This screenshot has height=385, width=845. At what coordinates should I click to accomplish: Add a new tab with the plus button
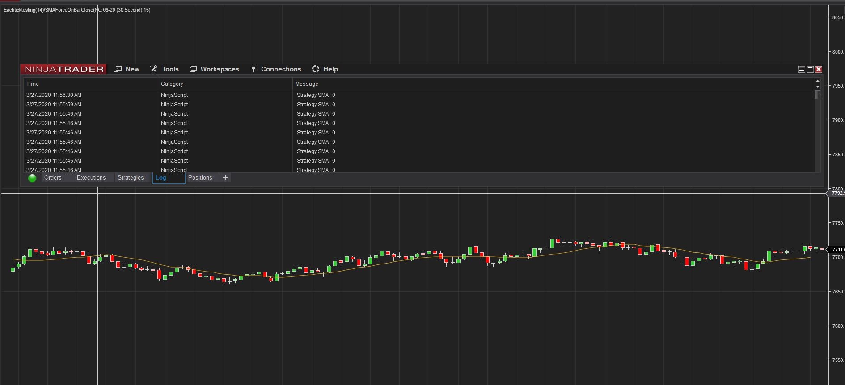click(225, 178)
